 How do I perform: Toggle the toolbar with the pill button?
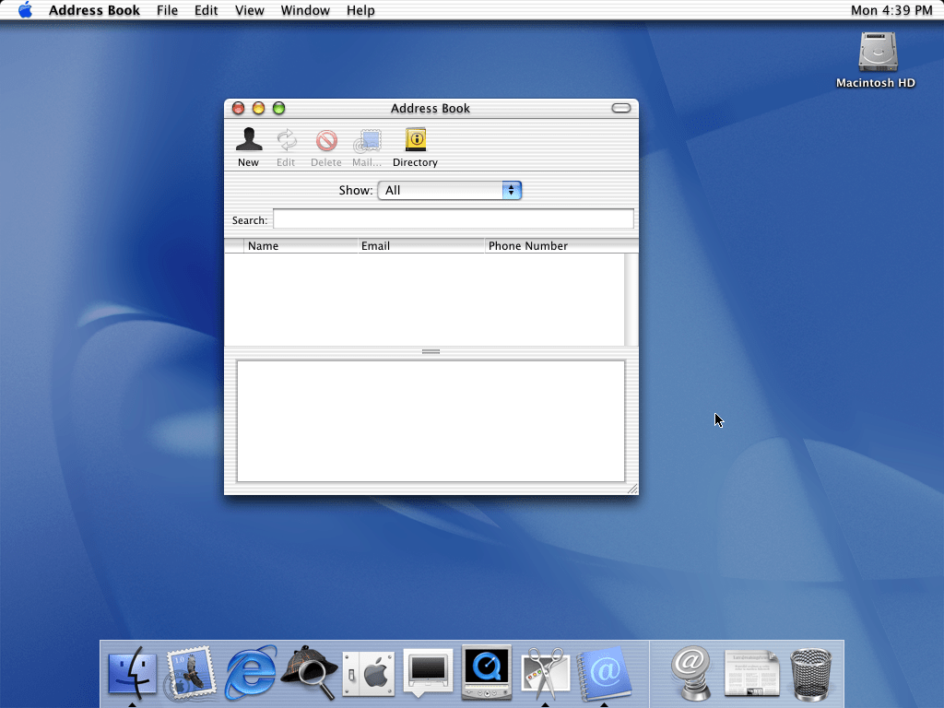[621, 108]
